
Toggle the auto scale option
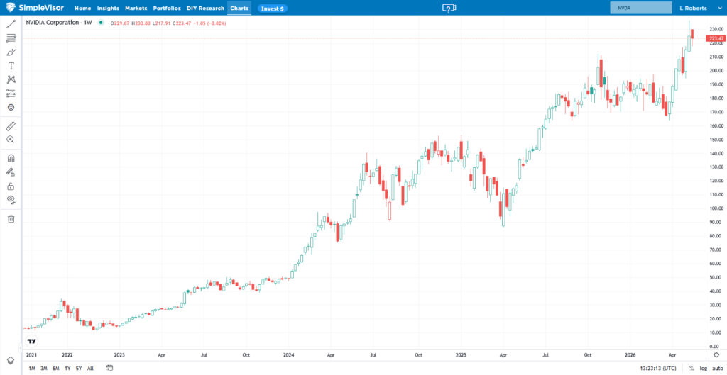[717, 369]
